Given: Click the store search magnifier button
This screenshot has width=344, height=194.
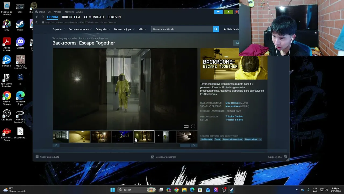Looking at the screenshot, I should pyautogui.click(x=216, y=29).
